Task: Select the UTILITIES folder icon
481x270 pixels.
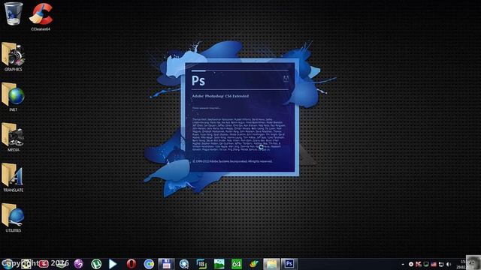Action: [14, 215]
